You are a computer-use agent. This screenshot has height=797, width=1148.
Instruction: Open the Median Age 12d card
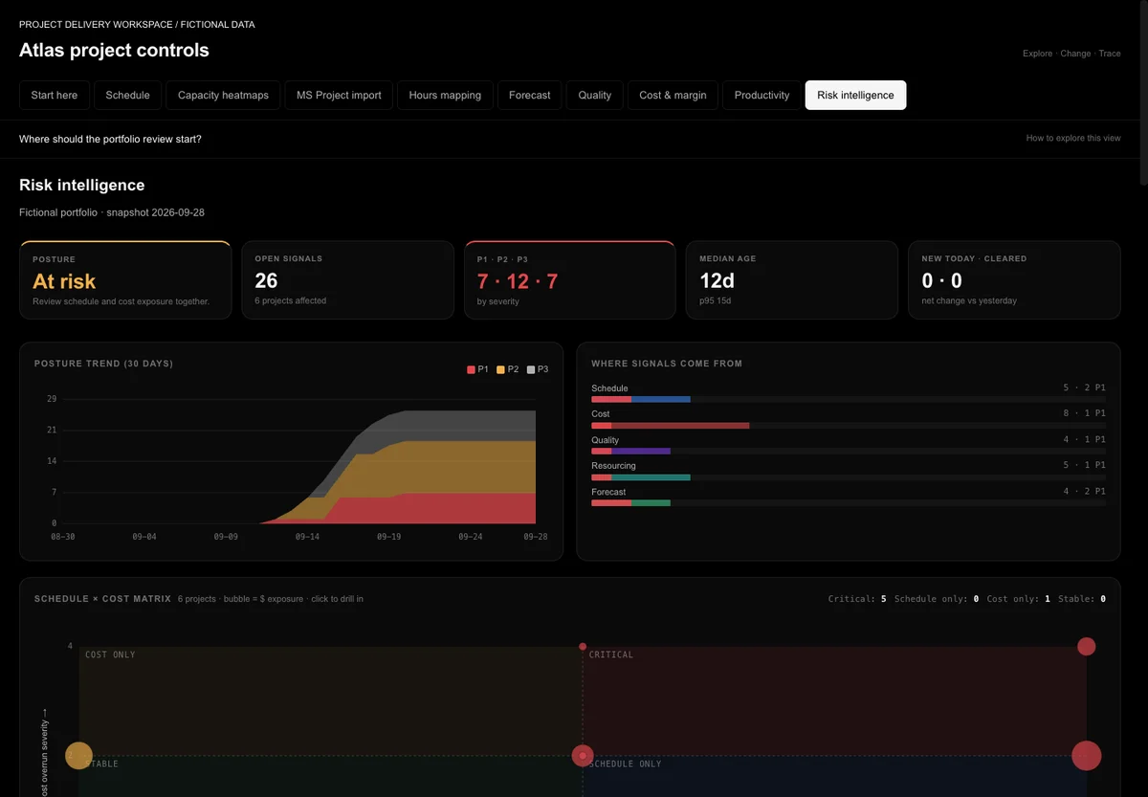pos(791,279)
